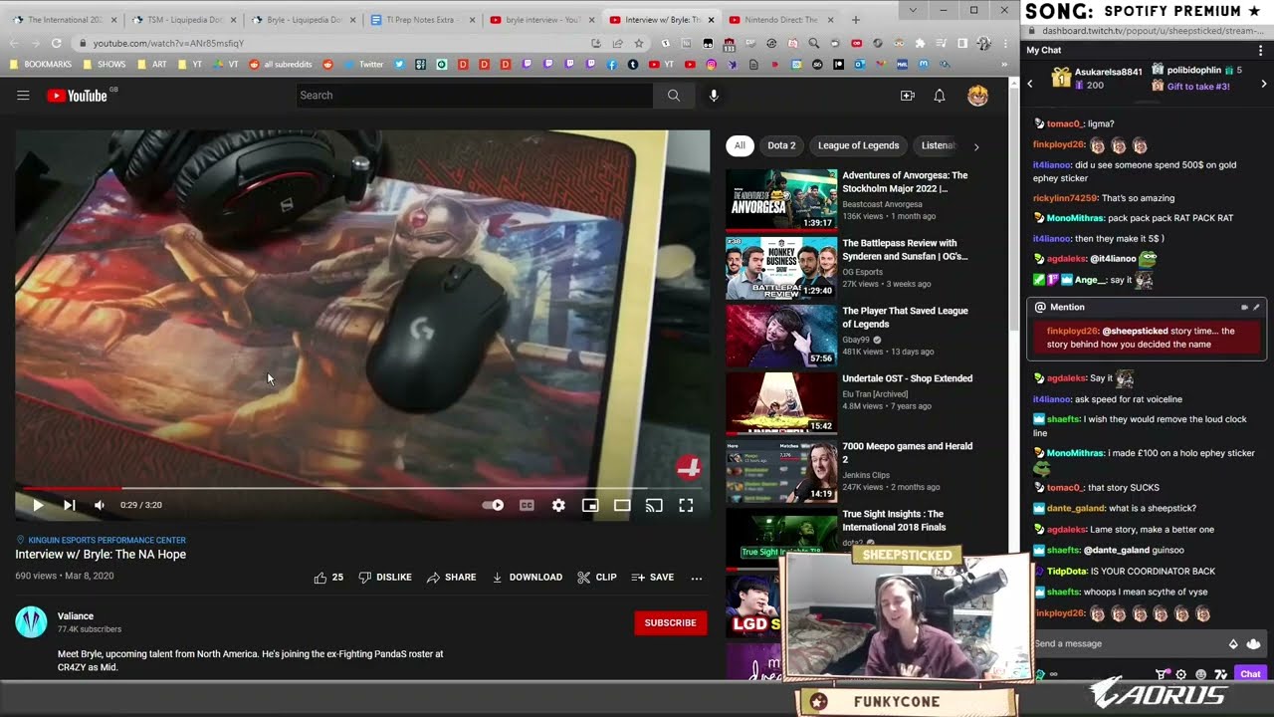1274x717 pixels.
Task: Bookmark this page with the star
Action: (638, 43)
